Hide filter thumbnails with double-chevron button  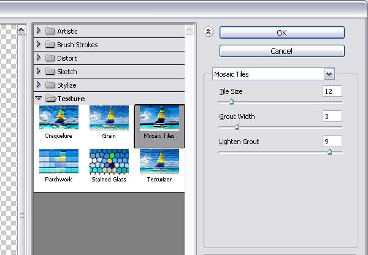pyautogui.click(x=208, y=32)
